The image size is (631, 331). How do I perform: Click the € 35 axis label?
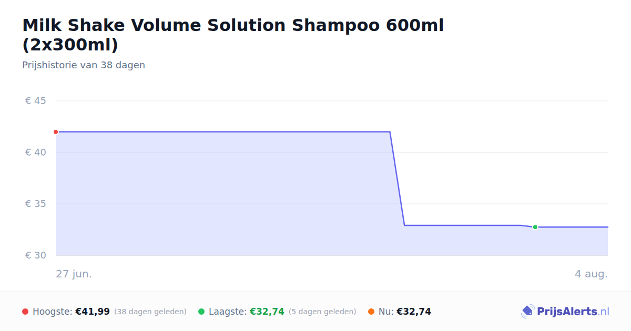coord(36,204)
